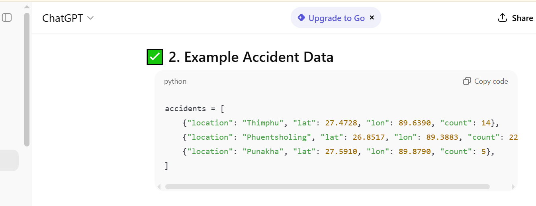The width and height of the screenshot is (536, 206).
Task: Select the highlighted sidebar chat item
Action: pyautogui.click(x=9, y=160)
